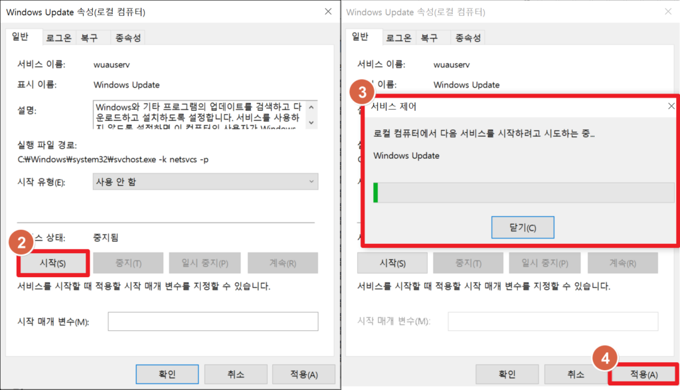This screenshot has height=390, width=680.
Task: Switch to 종속성 tab in left window
Action: 128,38
